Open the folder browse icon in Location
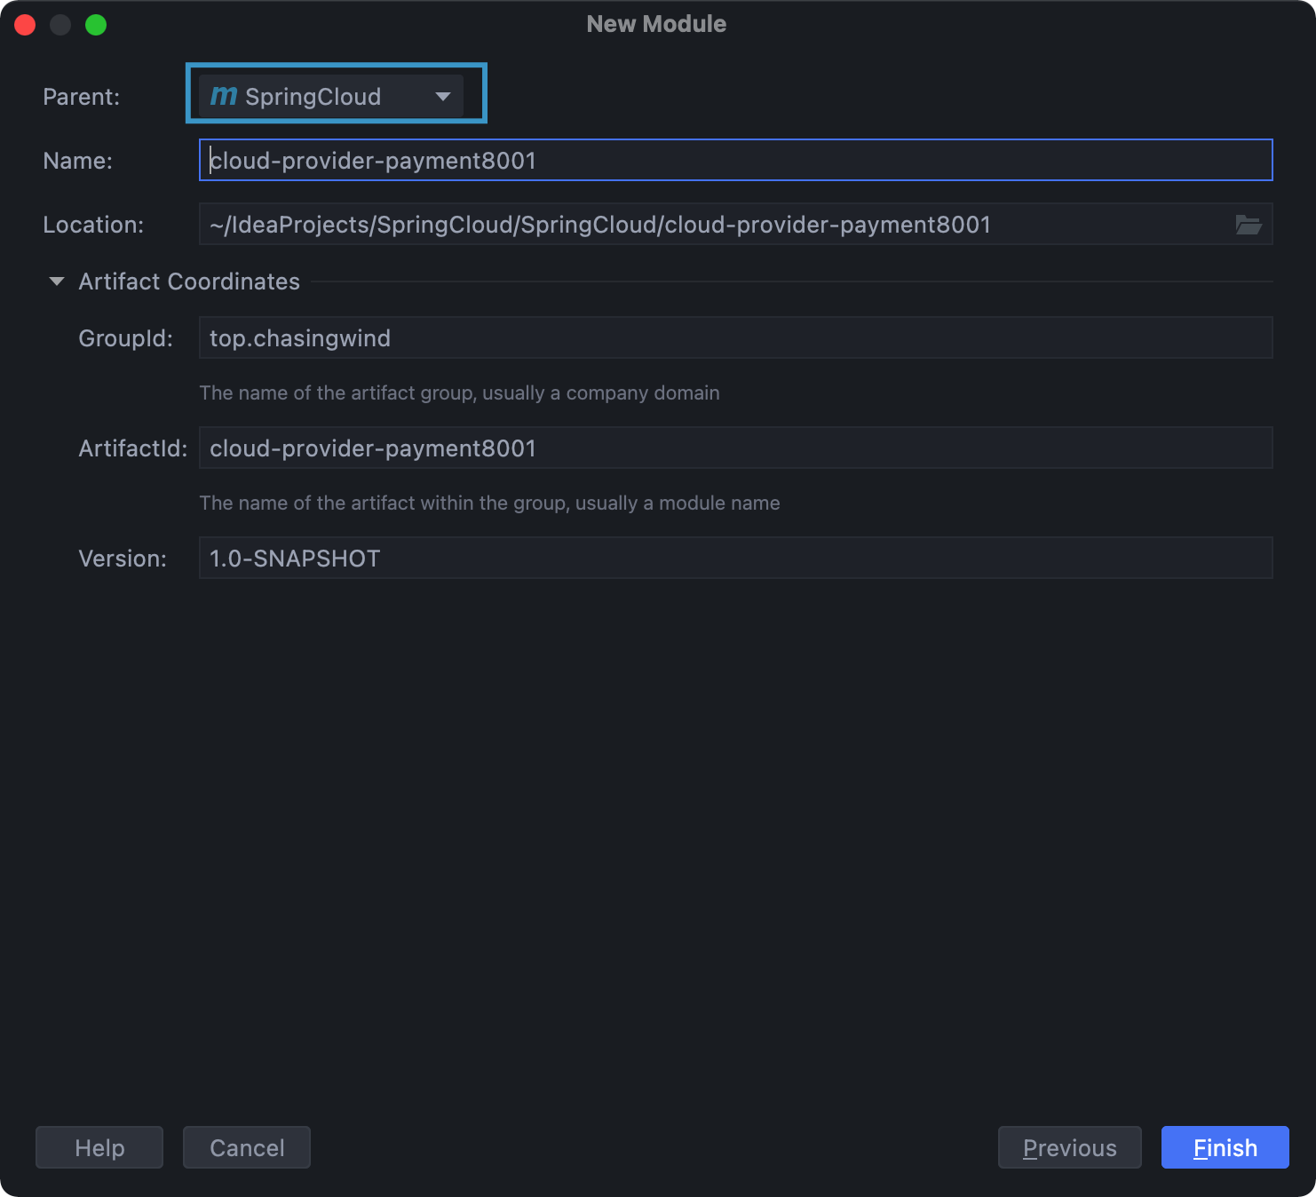The width and height of the screenshot is (1316, 1197). click(x=1249, y=225)
